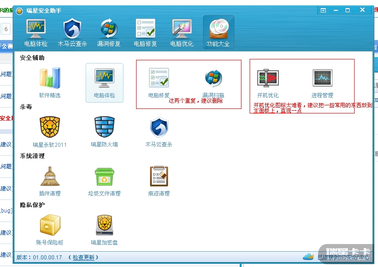Click status text 已连接到"云安全"中心
378x267 pixels.
point(343,258)
